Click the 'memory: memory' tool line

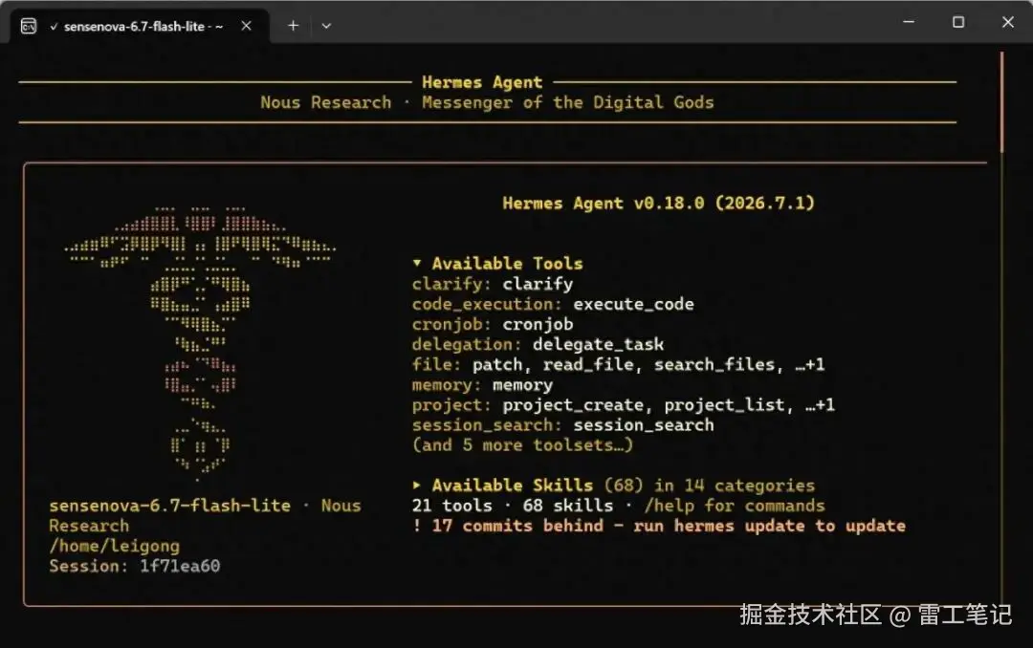coord(482,385)
